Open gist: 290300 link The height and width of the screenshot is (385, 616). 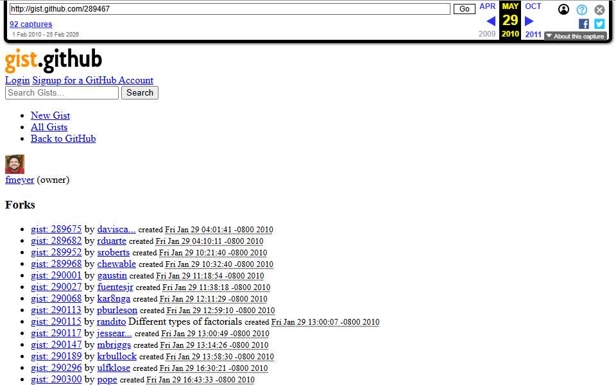click(56, 379)
